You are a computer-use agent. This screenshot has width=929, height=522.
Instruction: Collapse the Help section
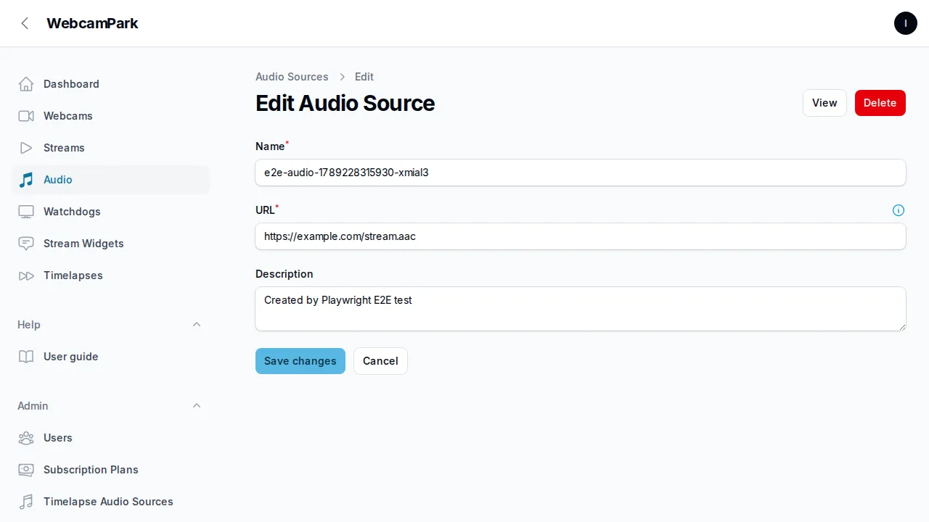(x=197, y=325)
